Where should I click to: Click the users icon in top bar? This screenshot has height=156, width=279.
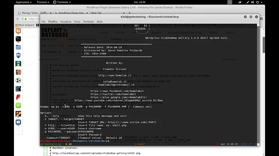coord(240,2)
